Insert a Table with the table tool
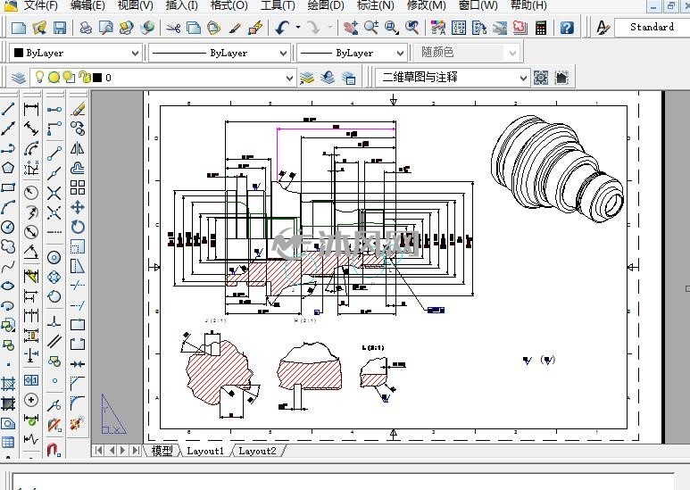690x490 pixels. pyautogui.click(x=8, y=443)
